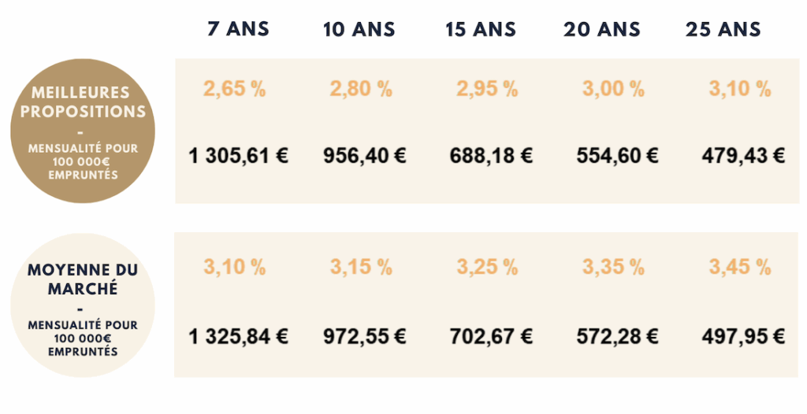
Task: Click the 7 ANS column header
Action: click(x=238, y=29)
